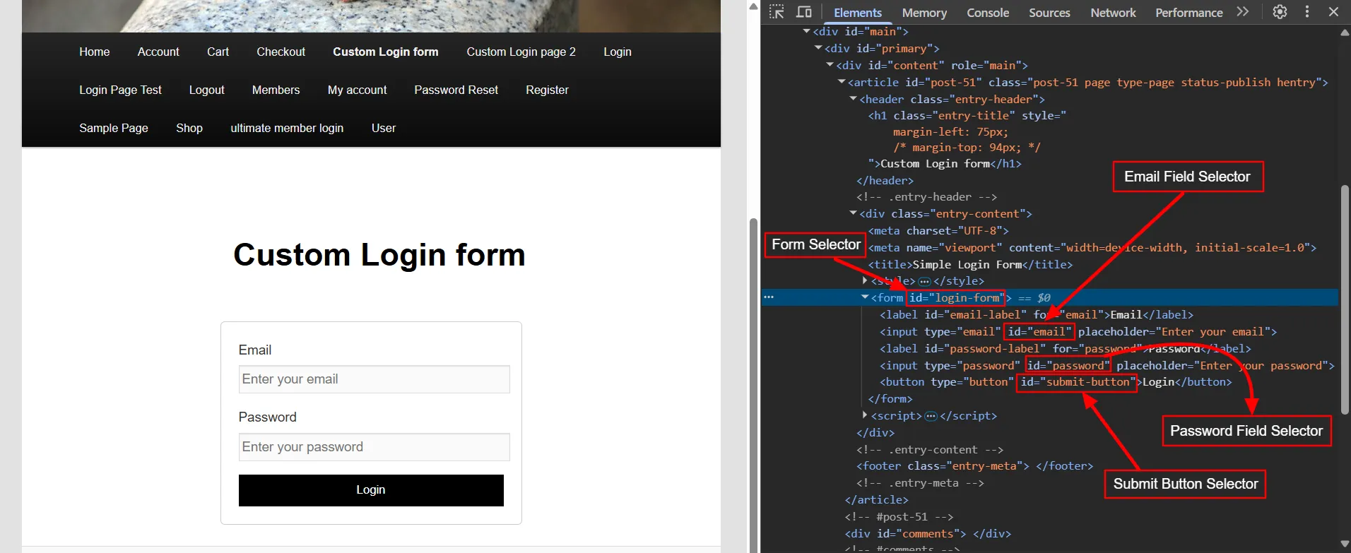
Task: Click the DevTools Elements panel scrollbar
Action: 1345,299
